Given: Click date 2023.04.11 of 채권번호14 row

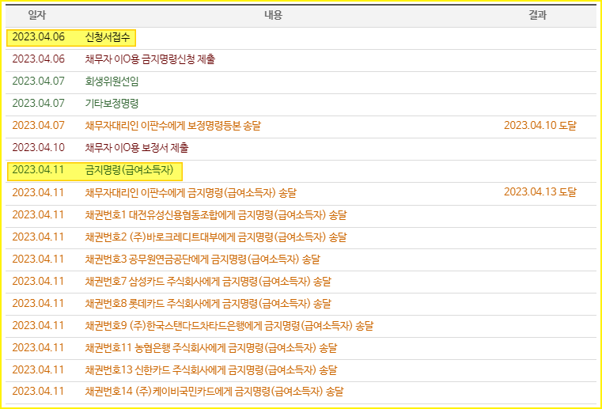Looking at the screenshot, I should click(x=38, y=392).
